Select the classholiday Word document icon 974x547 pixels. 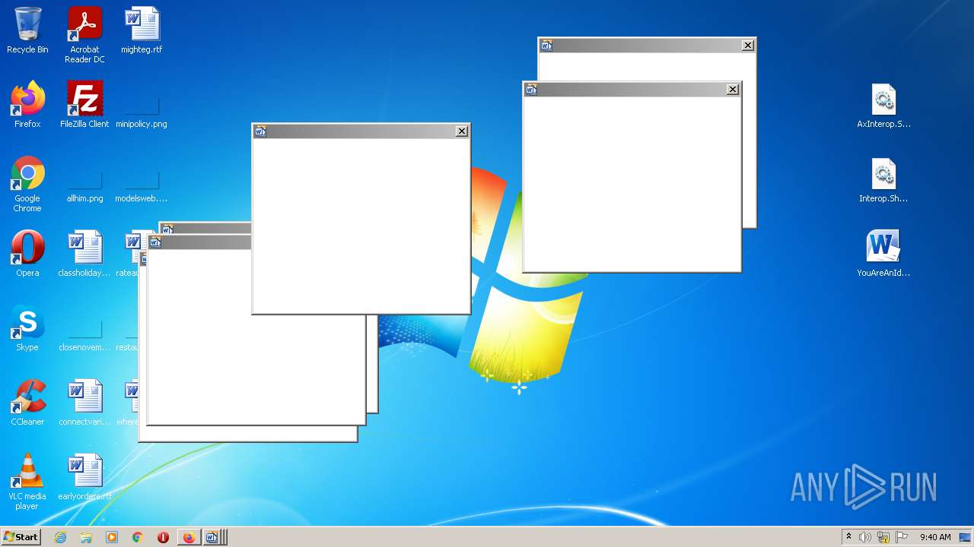(84, 254)
